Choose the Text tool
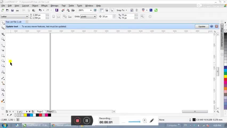This screenshot has width=227, height=128. 3,72
